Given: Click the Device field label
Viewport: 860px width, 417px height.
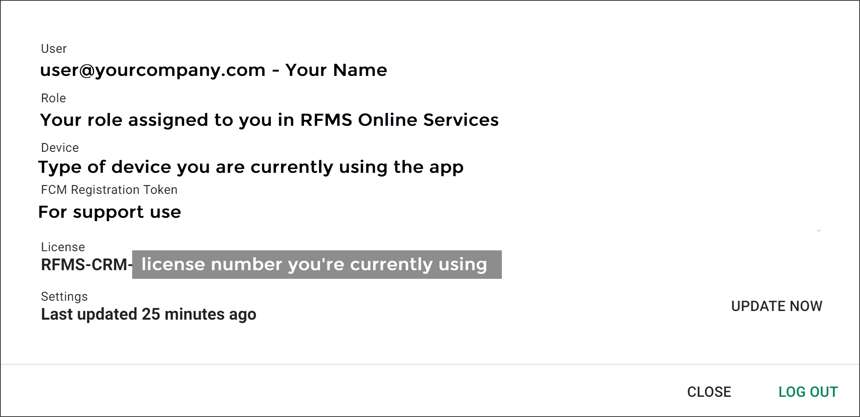Looking at the screenshot, I should pos(60,148).
